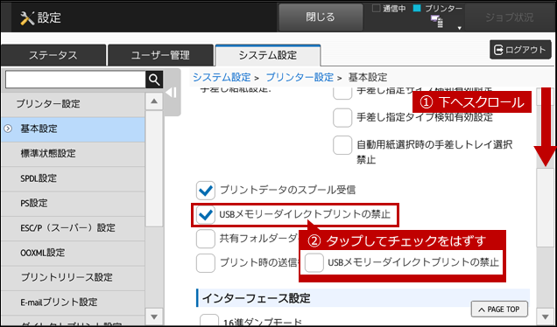This screenshot has width=557, height=327.
Task: Toggle 手差し指定タイプ検知有効設定 checkbox
Action: 342,117
